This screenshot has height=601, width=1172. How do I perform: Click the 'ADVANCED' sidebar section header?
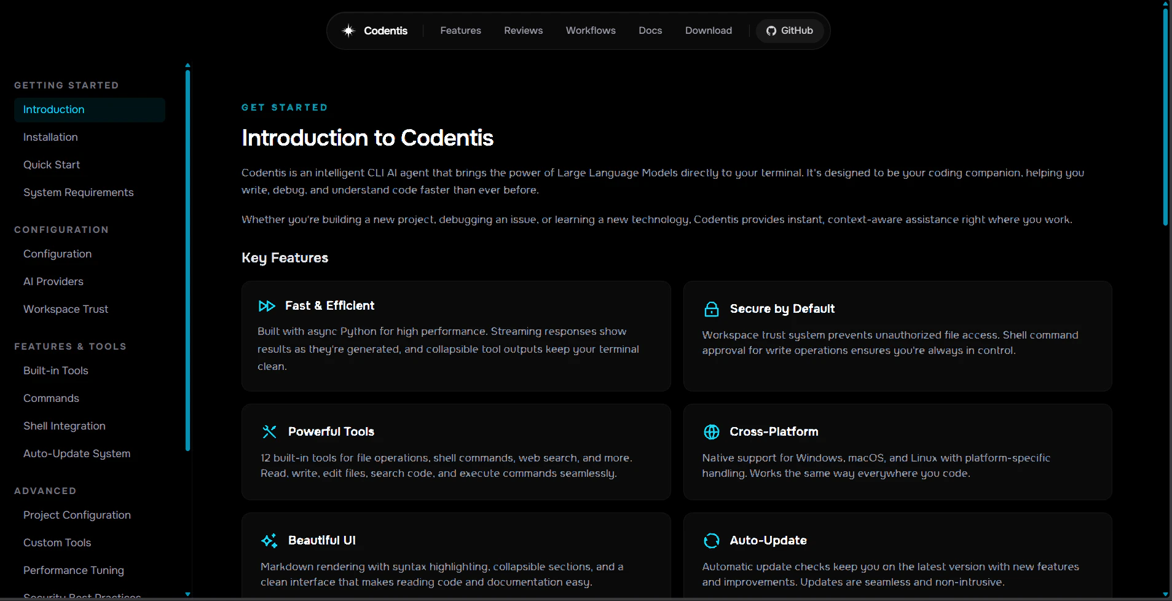click(x=45, y=491)
